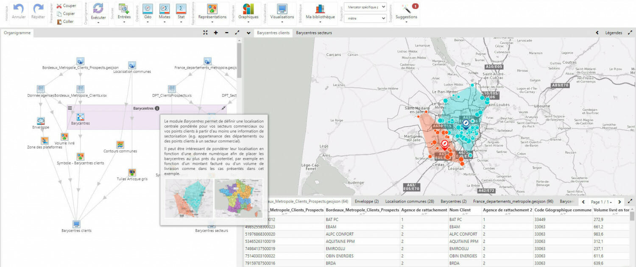Select the Symbole - Barycentres clients node
Image resolution: width=636 pixels, height=267 pixels.
click(x=80, y=156)
